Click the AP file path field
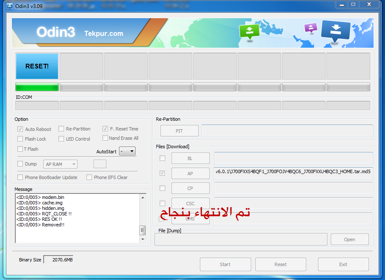The image size is (385, 280). coord(294,173)
